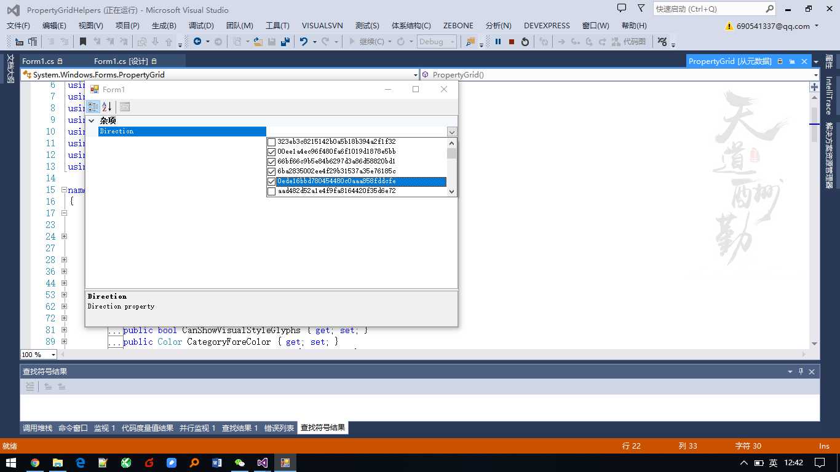Click the quick launch search field

tap(709, 9)
